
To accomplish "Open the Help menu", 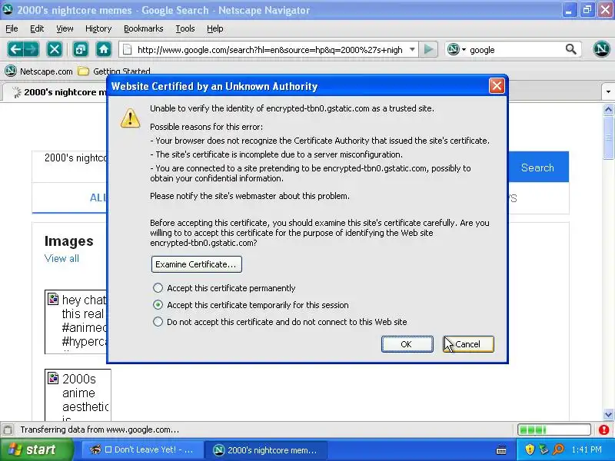I will click(x=215, y=28).
